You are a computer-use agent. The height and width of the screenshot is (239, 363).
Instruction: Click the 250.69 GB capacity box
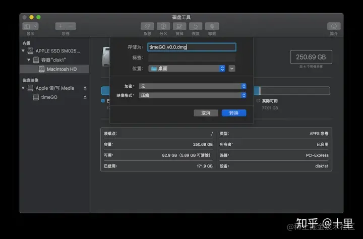coord(311,57)
